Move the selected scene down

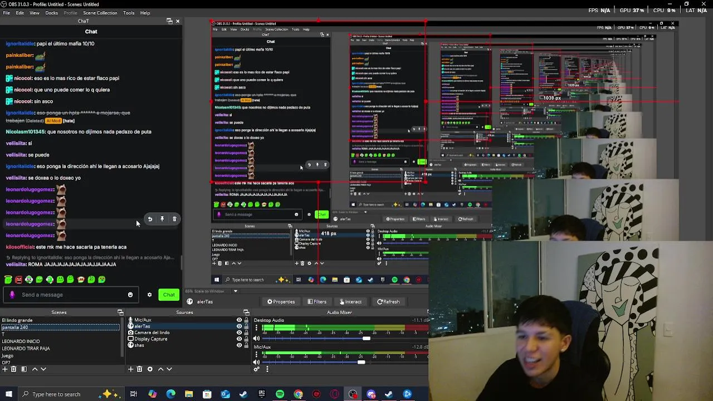point(43,369)
